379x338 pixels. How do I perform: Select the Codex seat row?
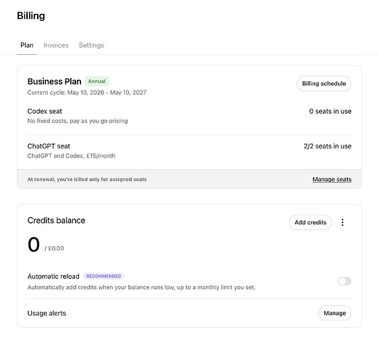tap(189, 116)
